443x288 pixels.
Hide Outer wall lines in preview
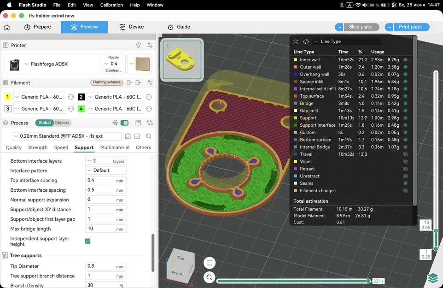pos(405,67)
